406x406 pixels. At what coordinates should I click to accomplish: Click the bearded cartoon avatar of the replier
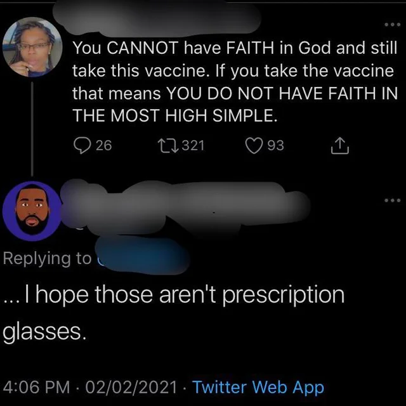click(32, 207)
